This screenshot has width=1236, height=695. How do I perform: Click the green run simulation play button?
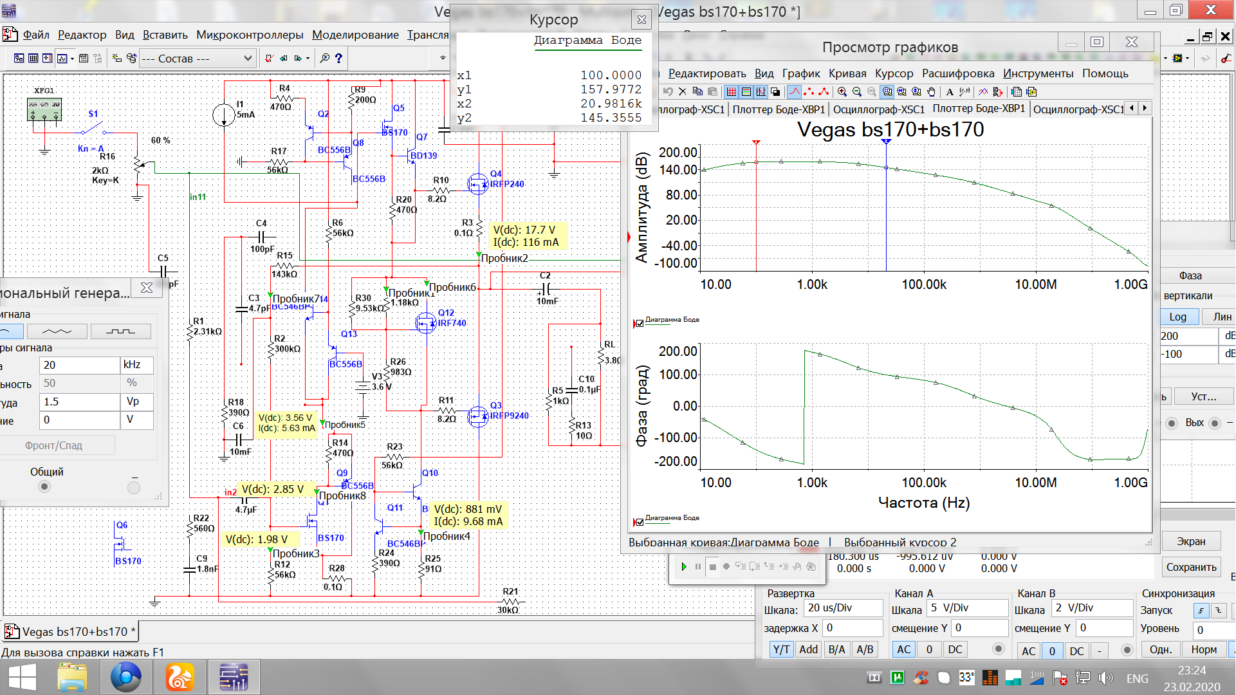[x=683, y=567]
